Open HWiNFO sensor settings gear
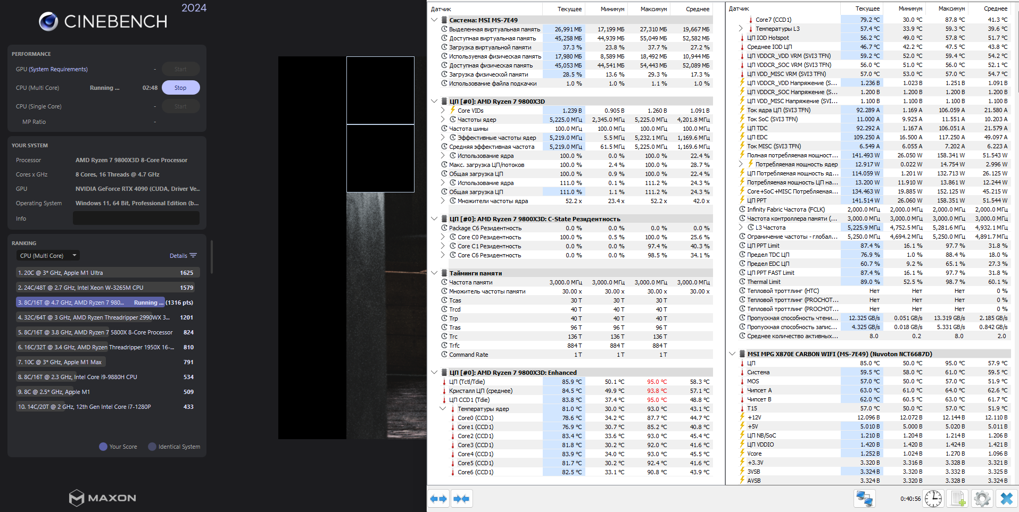Image resolution: width=1019 pixels, height=512 pixels. (x=982, y=499)
